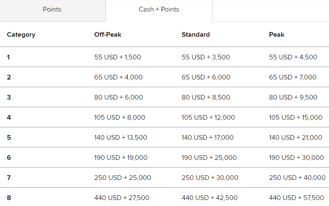Click the 65 USD + 6,000 cell
Viewport: 329px width, 206px height.
(x=206, y=77)
